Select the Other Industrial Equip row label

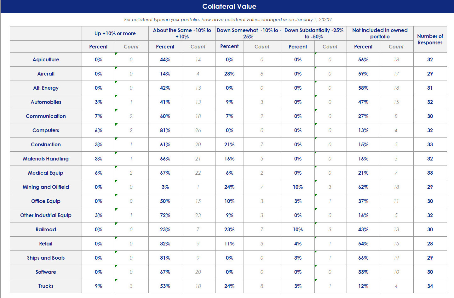[46, 215]
